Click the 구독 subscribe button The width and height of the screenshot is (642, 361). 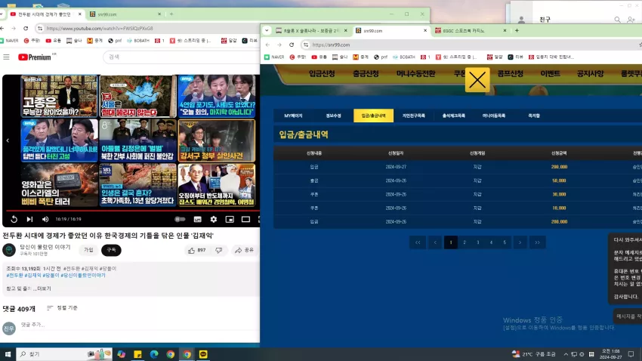(x=111, y=250)
